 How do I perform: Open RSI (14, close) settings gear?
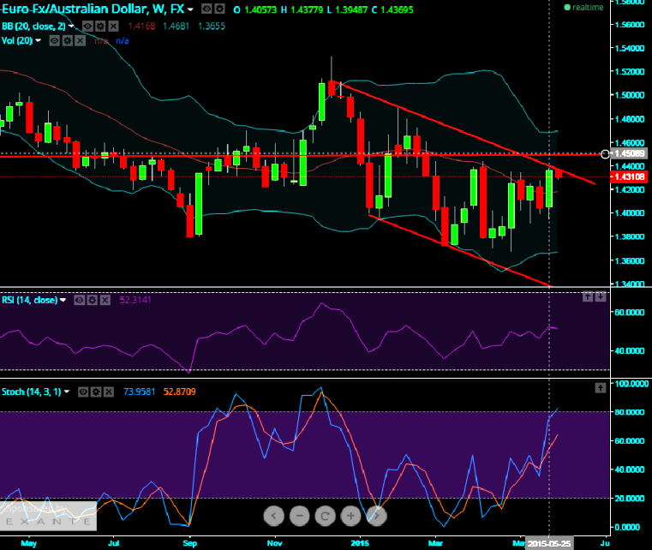point(93,300)
